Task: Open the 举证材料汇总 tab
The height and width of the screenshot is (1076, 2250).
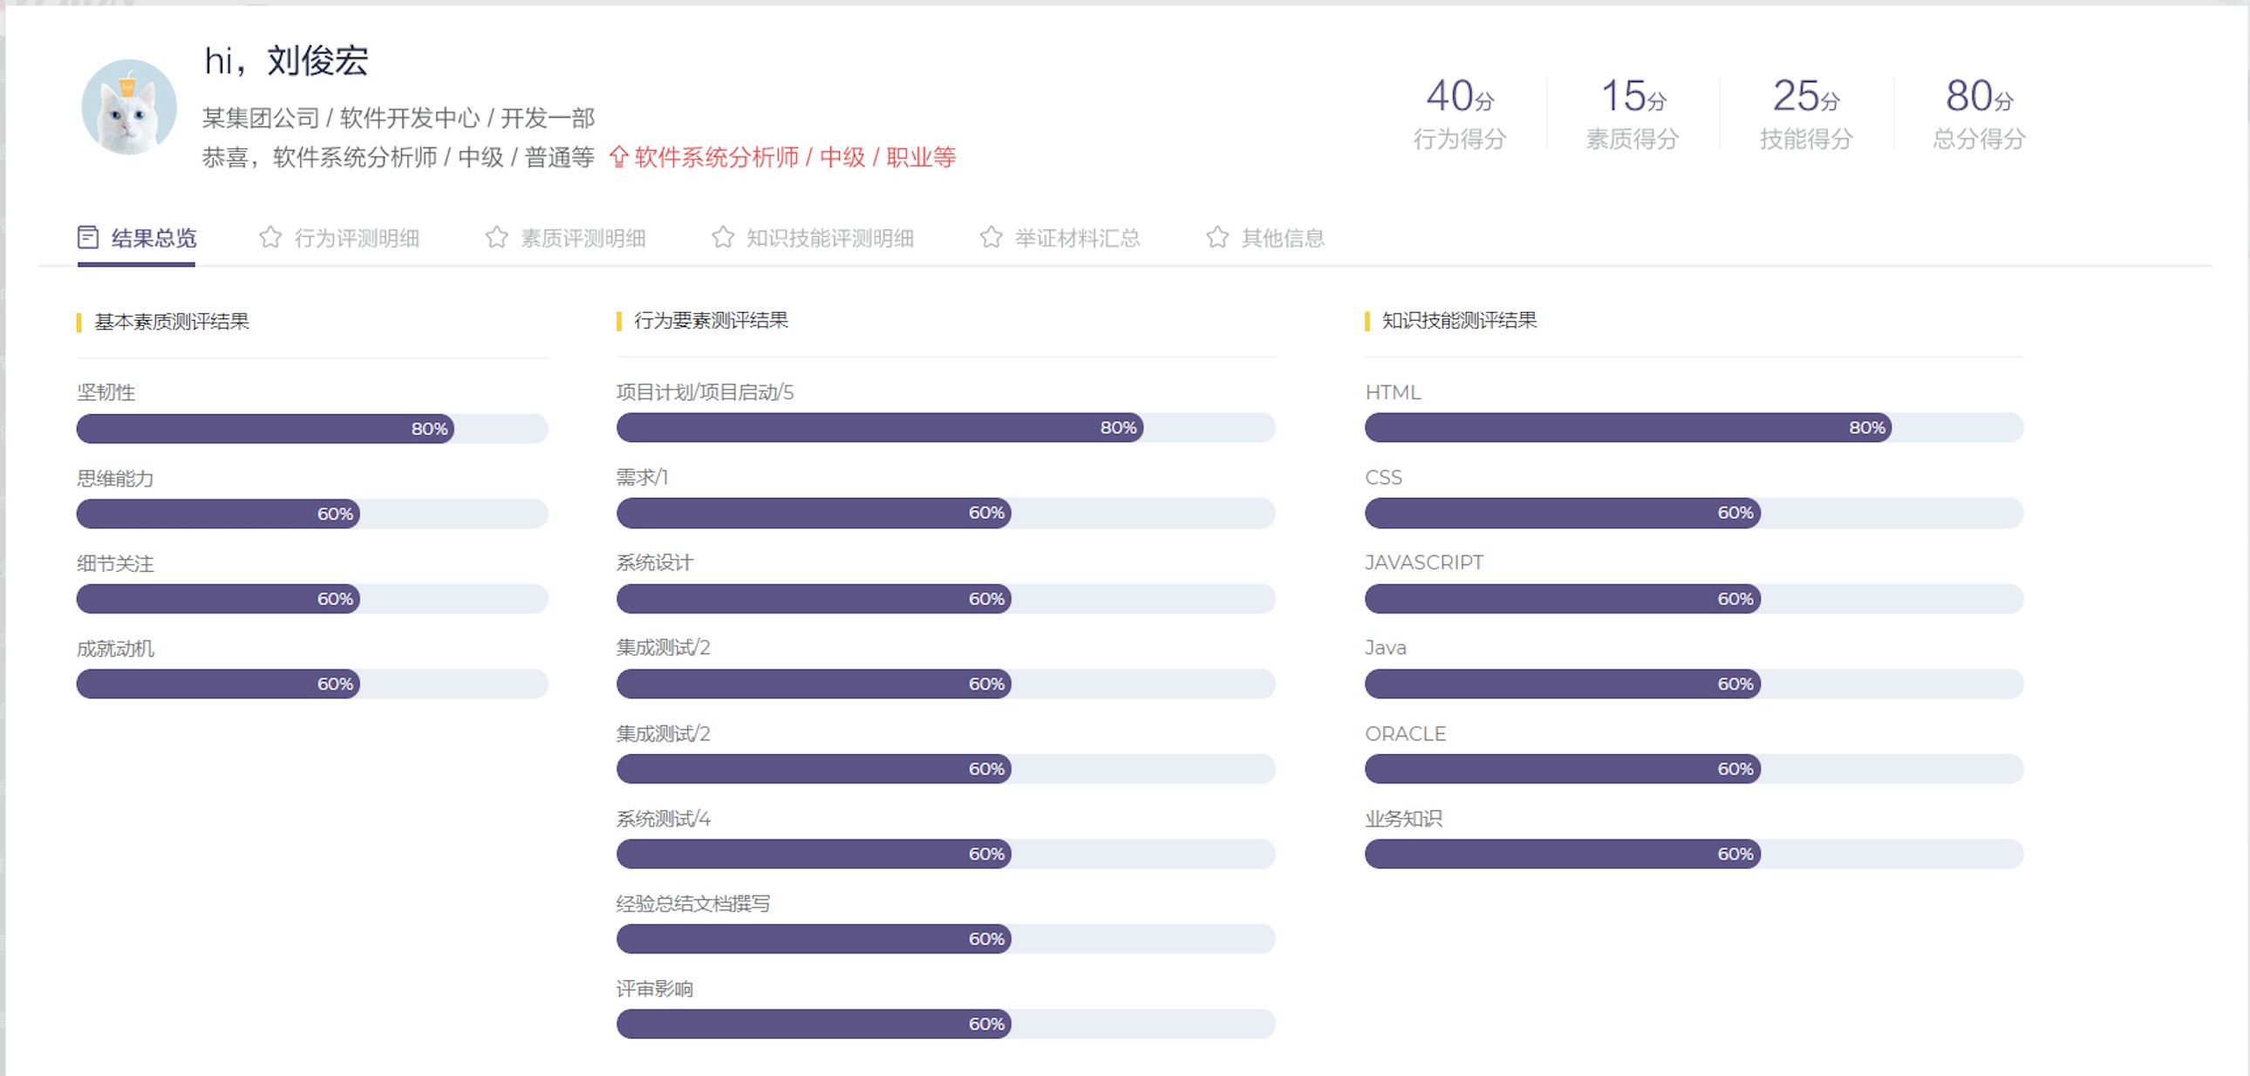Action: (x=1077, y=238)
